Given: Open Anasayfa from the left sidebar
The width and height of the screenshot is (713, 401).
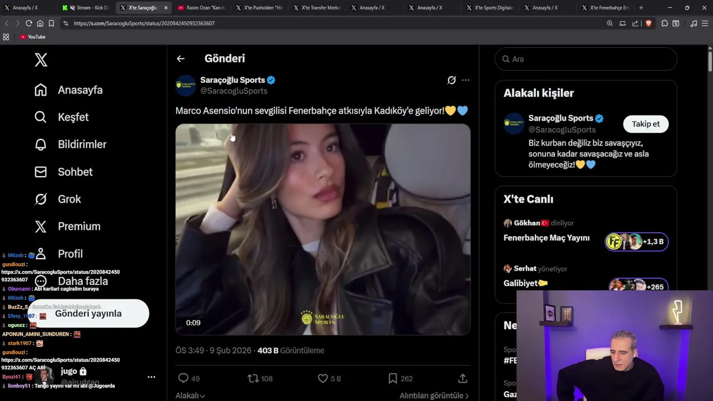Looking at the screenshot, I should 69,90.
